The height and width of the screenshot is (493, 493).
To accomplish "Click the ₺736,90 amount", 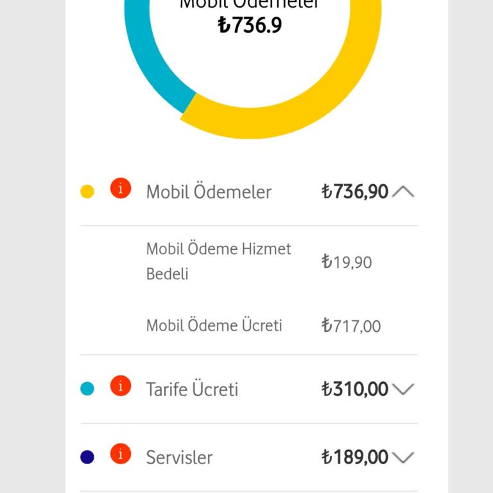I will 354,191.
